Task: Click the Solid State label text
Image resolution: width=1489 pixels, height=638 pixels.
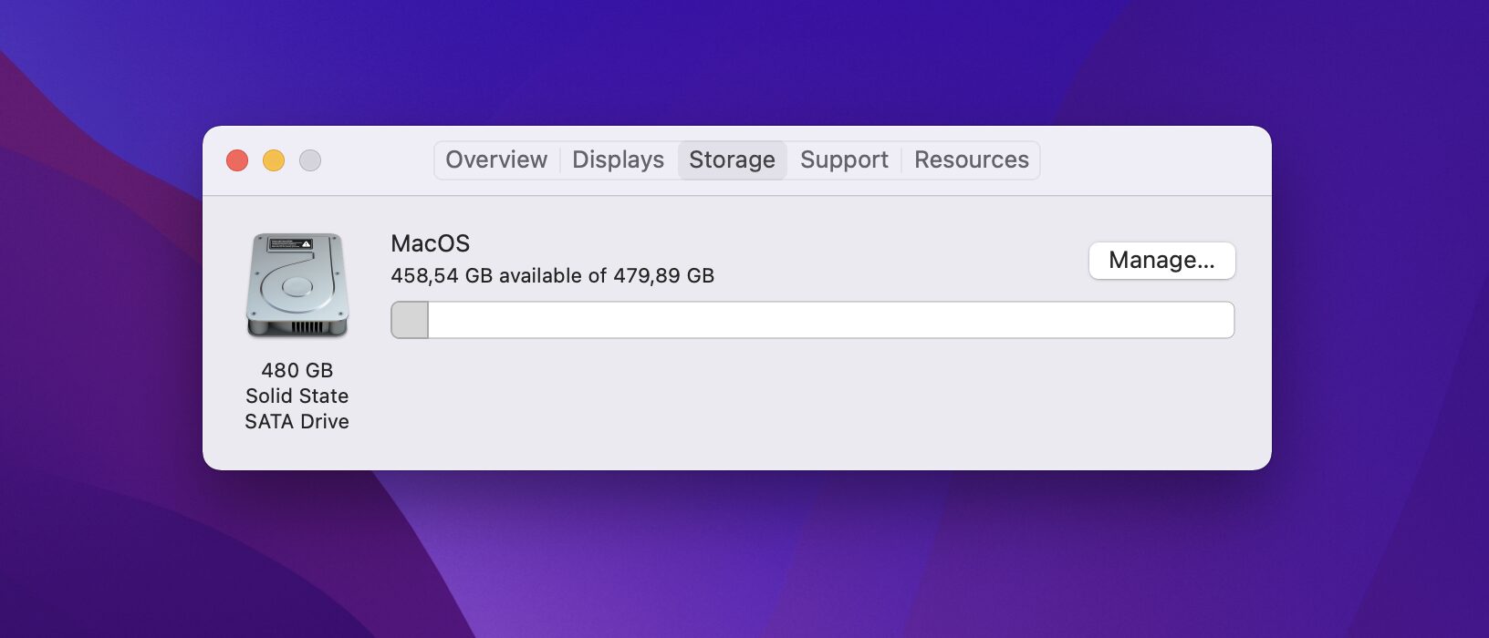Action: pyautogui.click(x=297, y=396)
